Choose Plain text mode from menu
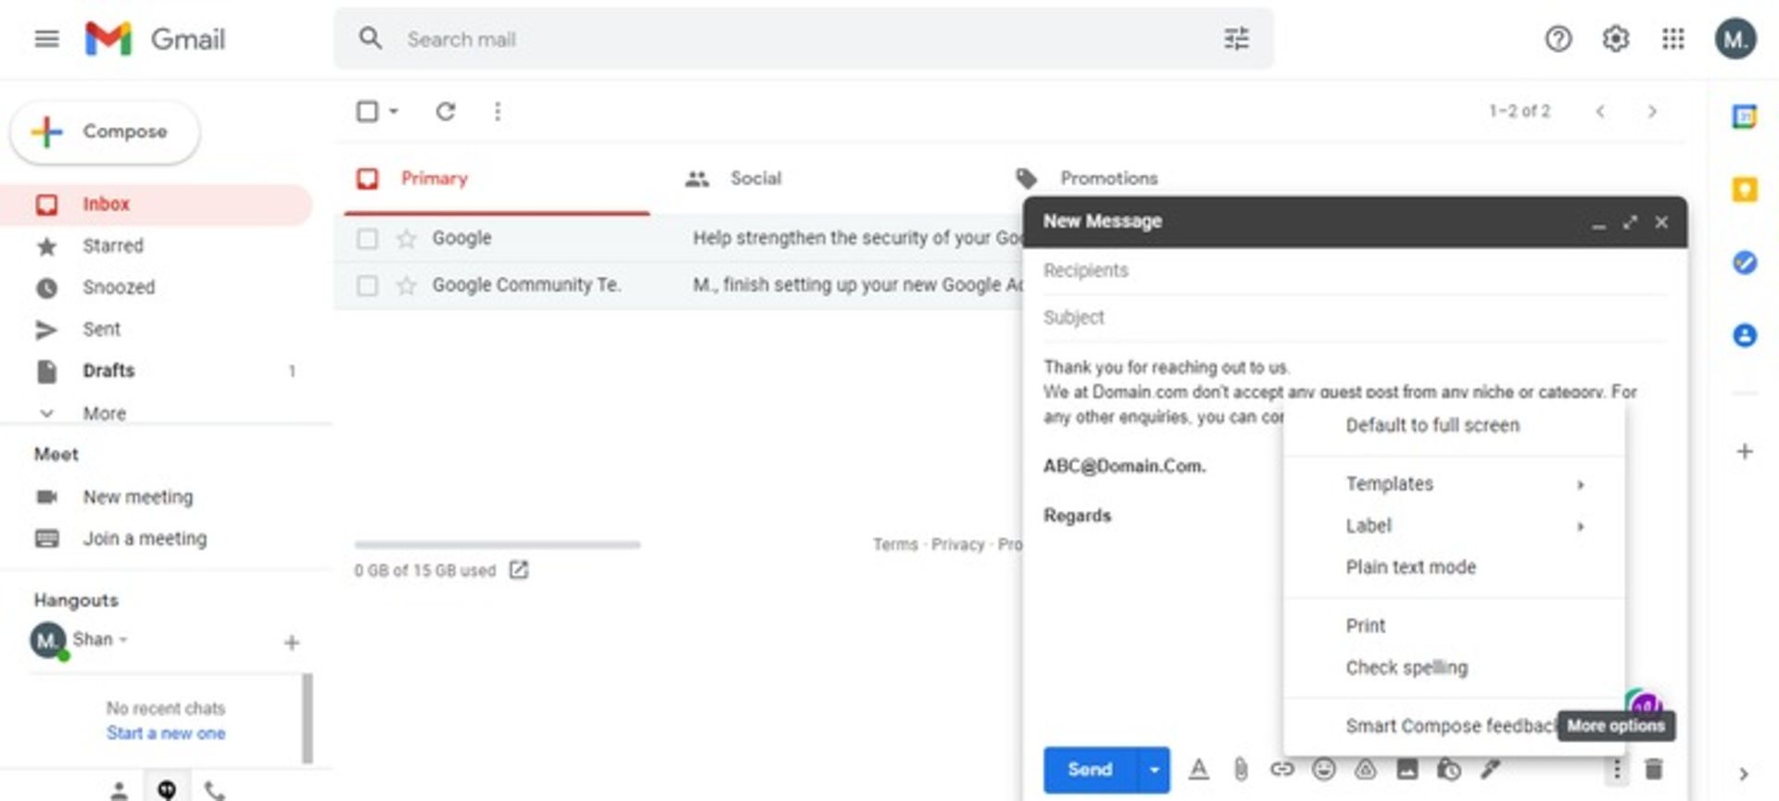Viewport: 1779px width, 801px height. coord(1410,567)
